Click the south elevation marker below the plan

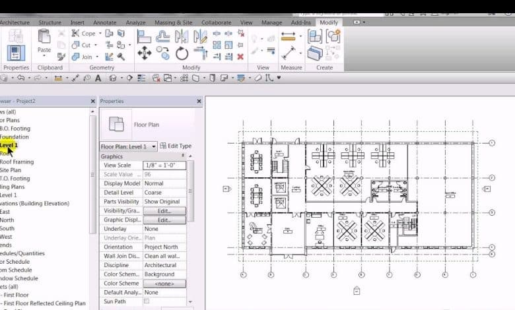coord(357,291)
